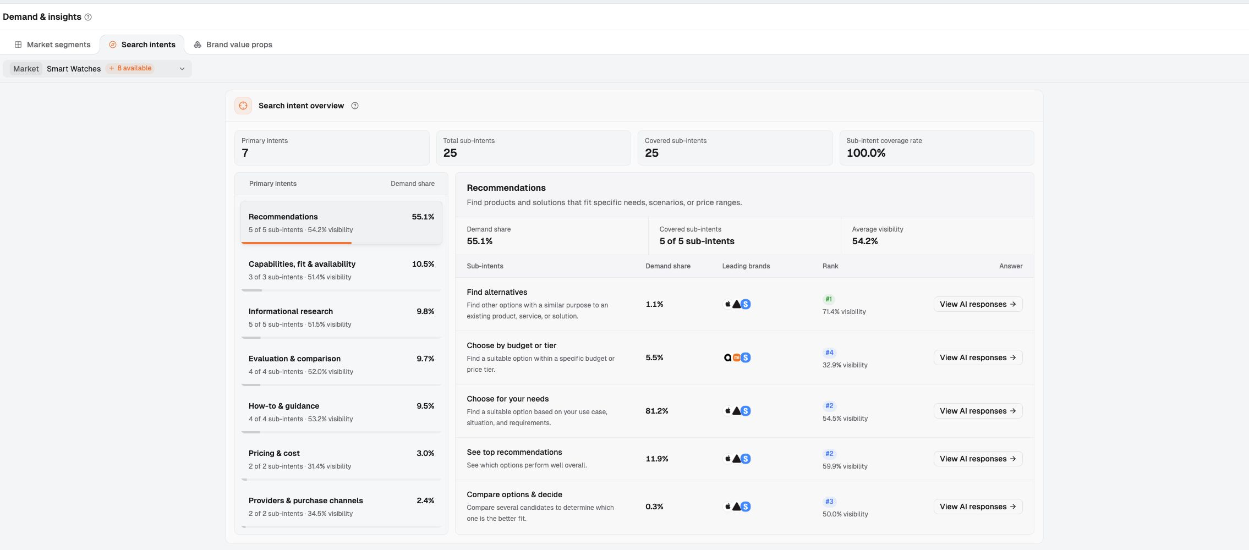View AI responses for Choose by budget or tier
The image size is (1249, 550).
(x=978, y=358)
